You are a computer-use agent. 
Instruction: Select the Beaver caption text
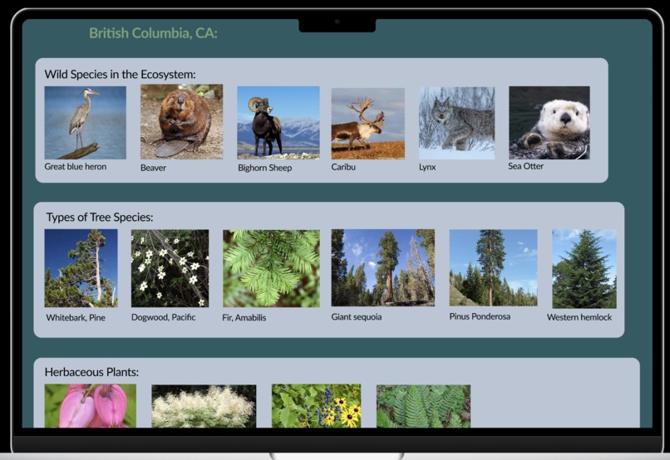(153, 168)
